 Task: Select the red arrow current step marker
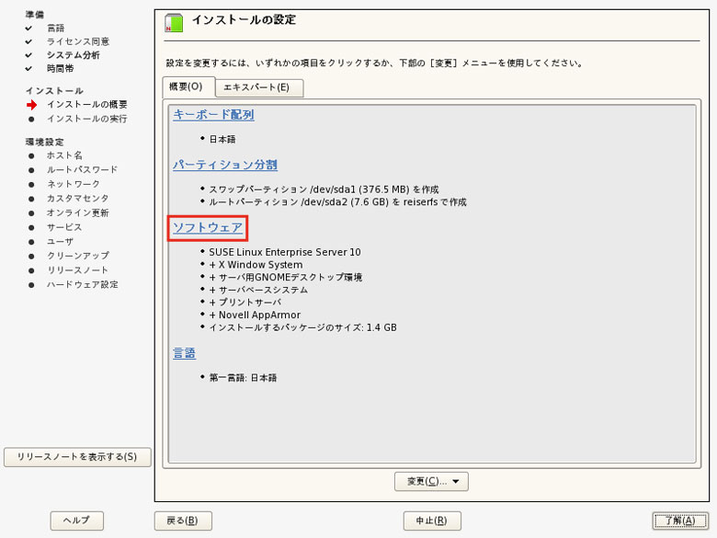pyautogui.click(x=31, y=105)
